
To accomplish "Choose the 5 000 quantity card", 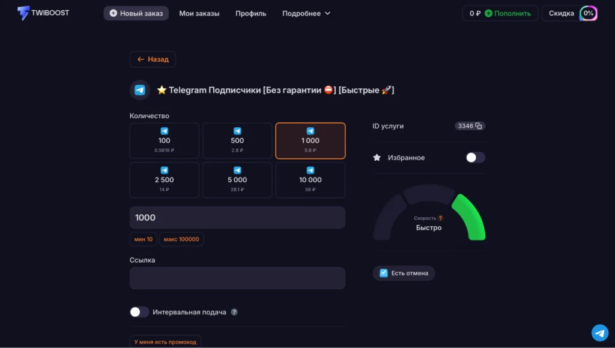I will (x=237, y=180).
